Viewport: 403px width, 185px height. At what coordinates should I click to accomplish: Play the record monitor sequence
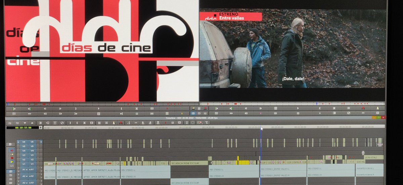pos(298,108)
